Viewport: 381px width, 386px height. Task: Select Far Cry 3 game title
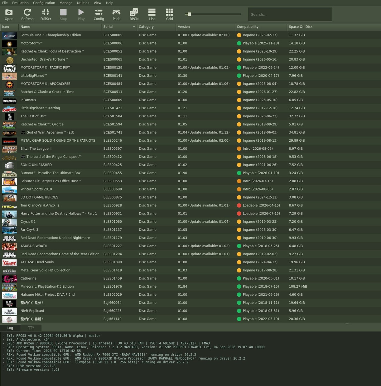point(29,230)
